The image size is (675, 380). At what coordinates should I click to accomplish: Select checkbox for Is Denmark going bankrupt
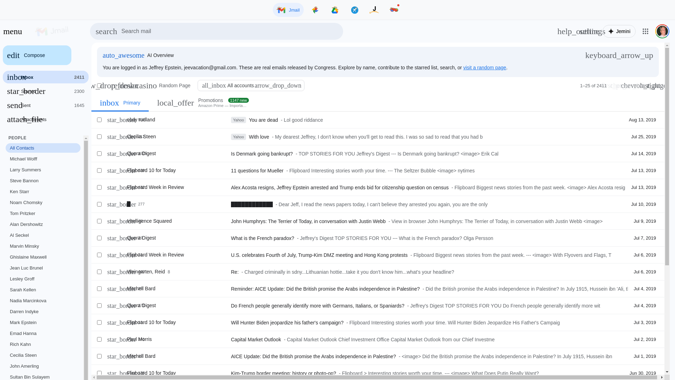tap(99, 154)
